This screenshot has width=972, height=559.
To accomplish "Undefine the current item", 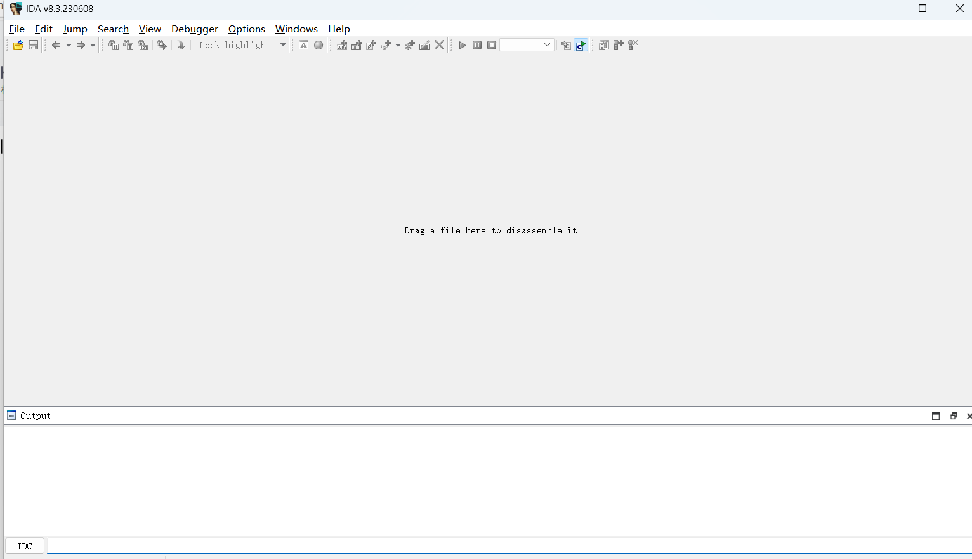I will (x=439, y=44).
